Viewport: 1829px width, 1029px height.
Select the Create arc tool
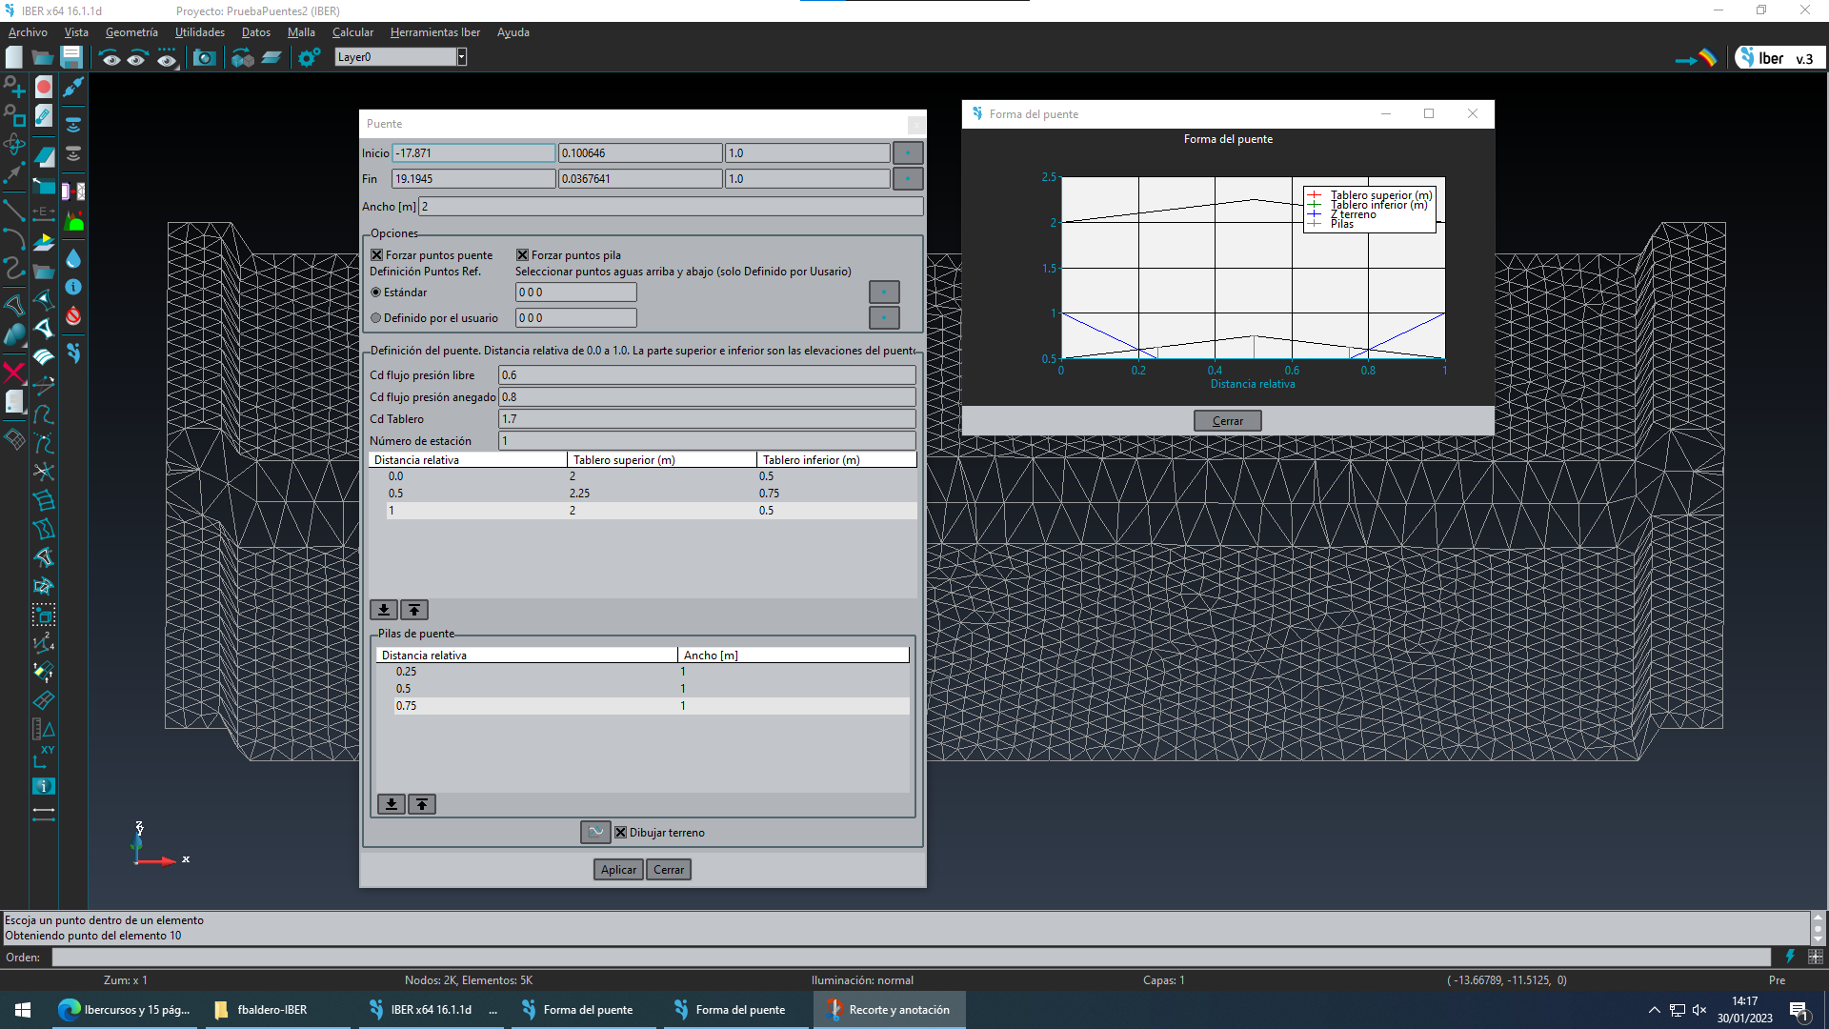click(x=14, y=238)
